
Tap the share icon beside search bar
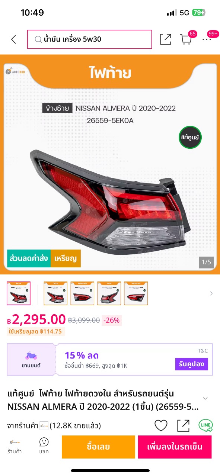pos(165,39)
